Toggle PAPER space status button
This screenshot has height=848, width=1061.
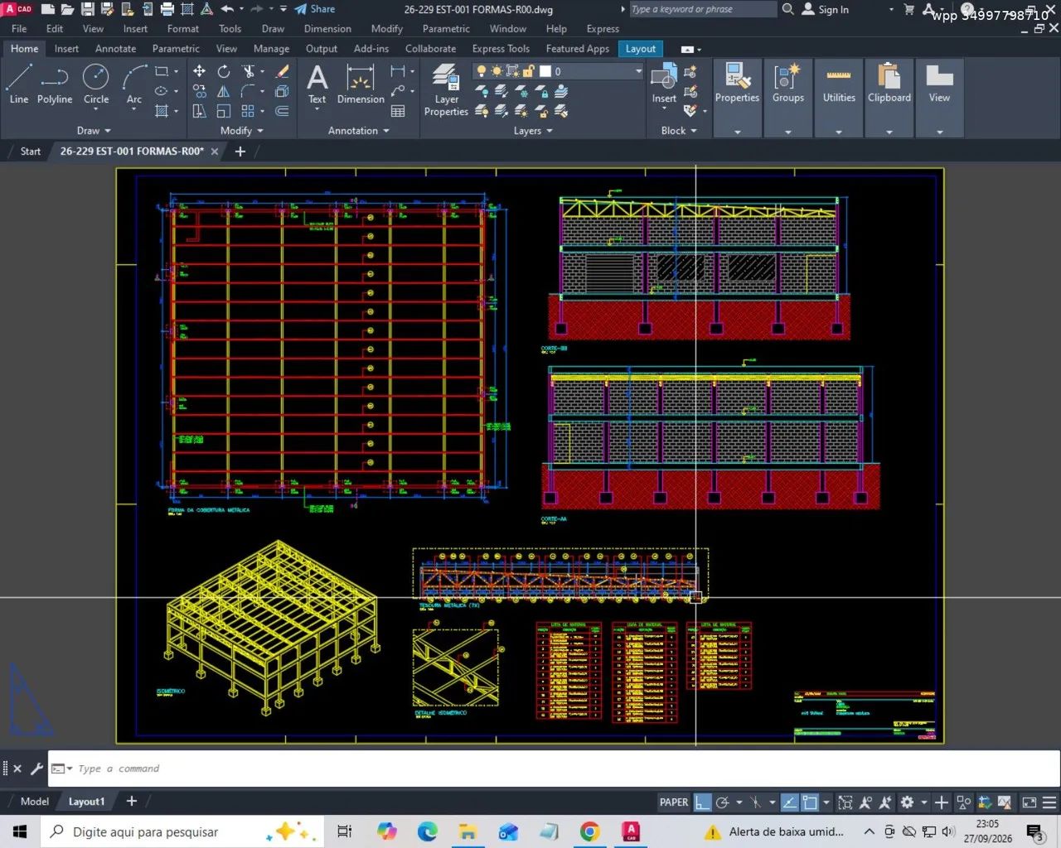coord(673,802)
